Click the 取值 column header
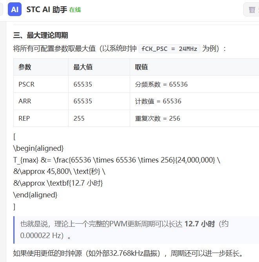The image size is (259, 262). click(x=141, y=67)
